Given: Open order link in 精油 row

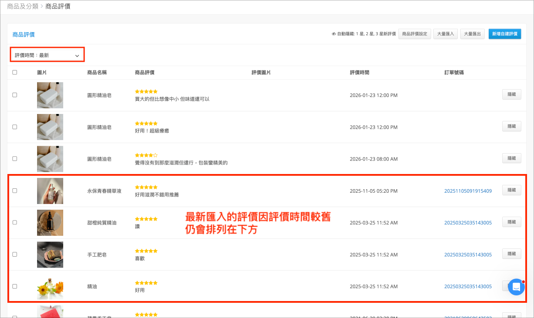Looking at the screenshot, I should point(468,286).
